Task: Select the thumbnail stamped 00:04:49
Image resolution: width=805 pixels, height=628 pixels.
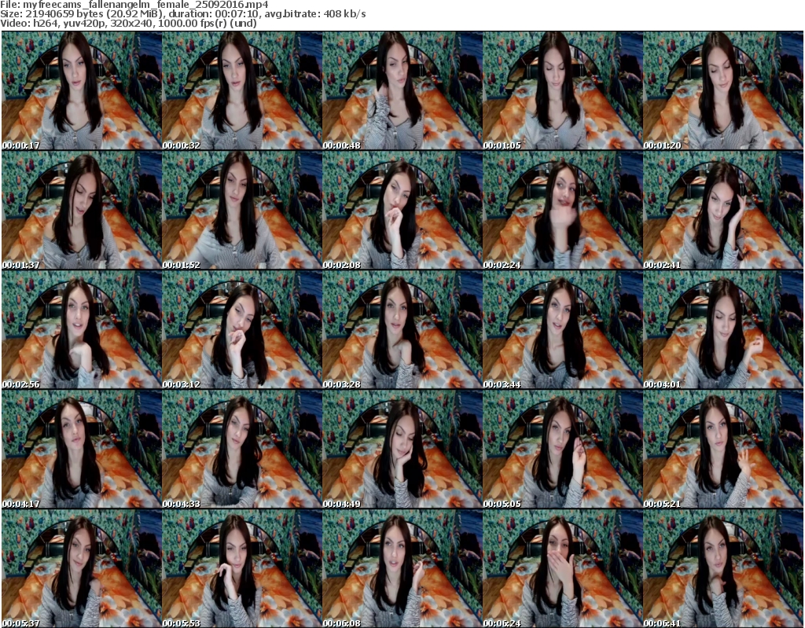Action: click(x=402, y=450)
